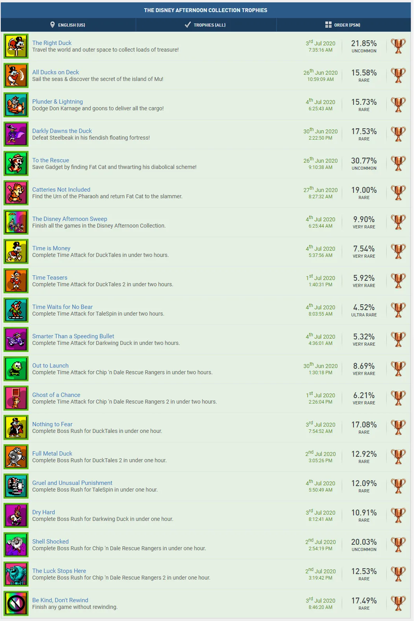The width and height of the screenshot is (414, 621).
Task: Open the Nothing to Fear trophy page
Action: coord(52,424)
